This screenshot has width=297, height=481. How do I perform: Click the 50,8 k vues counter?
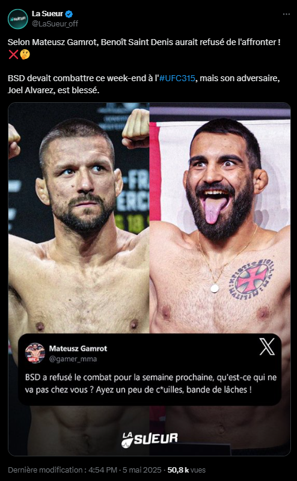(186, 470)
